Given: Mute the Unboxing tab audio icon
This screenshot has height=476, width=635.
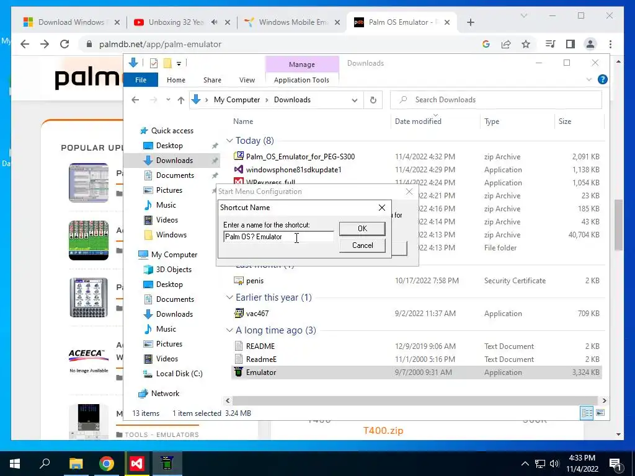Looking at the screenshot, I should 214,22.
